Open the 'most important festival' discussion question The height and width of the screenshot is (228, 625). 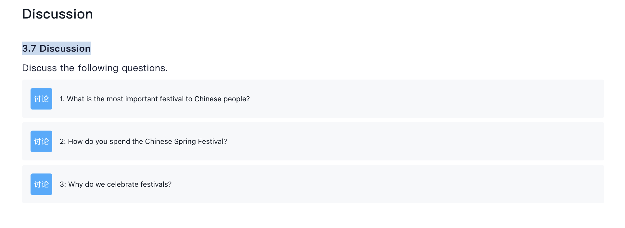pyautogui.click(x=155, y=99)
